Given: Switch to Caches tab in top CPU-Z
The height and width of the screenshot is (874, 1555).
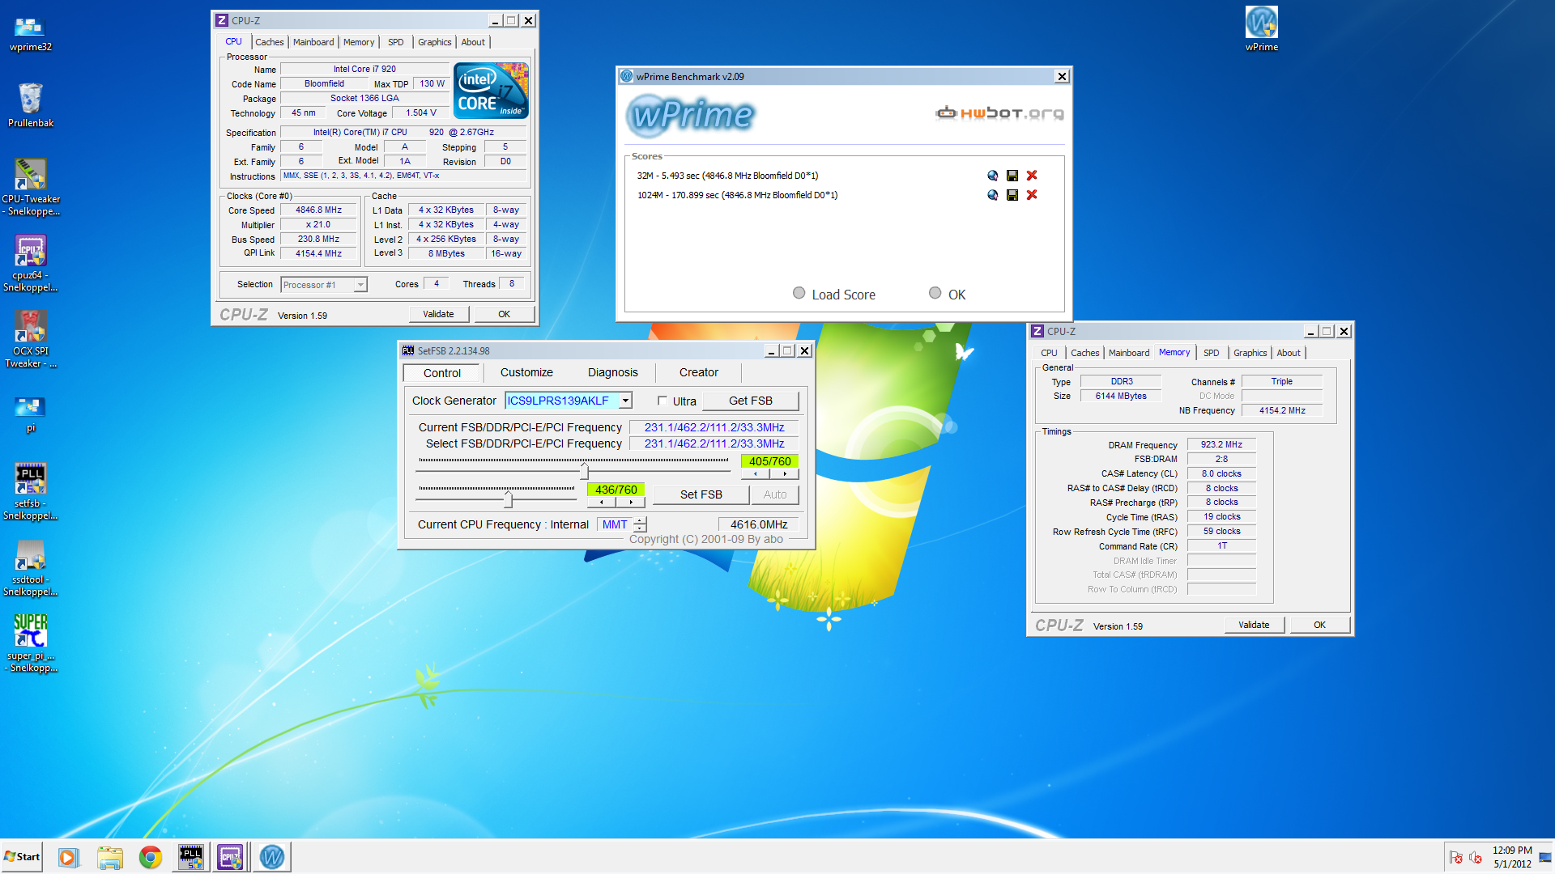Looking at the screenshot, I should (270, 42).
